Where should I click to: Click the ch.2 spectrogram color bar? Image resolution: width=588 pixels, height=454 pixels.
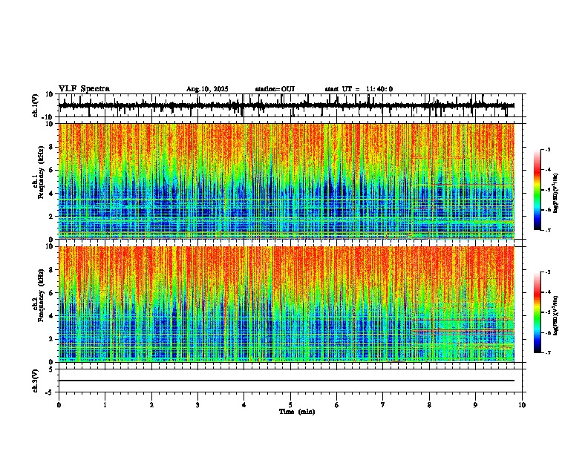coord(537,312)
